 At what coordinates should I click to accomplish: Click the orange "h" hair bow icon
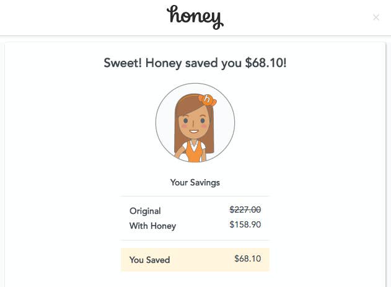208,99
